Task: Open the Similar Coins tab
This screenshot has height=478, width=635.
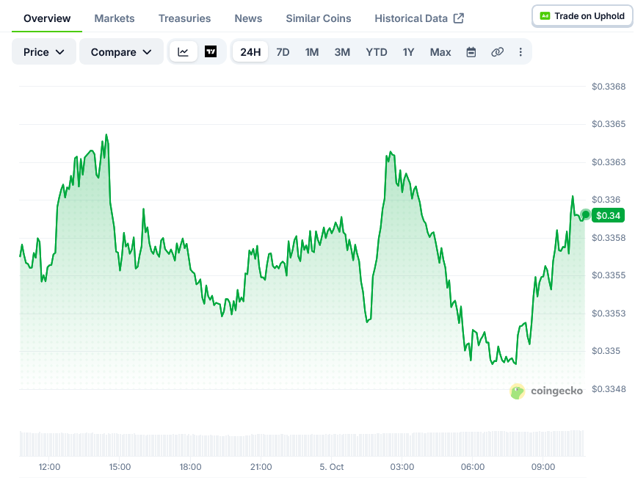Action: 319,18
